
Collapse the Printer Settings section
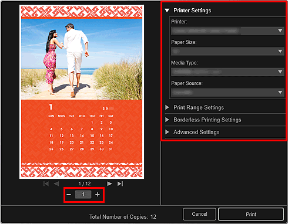coord(167,11)
